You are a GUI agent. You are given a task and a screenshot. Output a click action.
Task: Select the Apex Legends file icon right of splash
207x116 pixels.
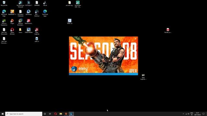coord(143,77)
